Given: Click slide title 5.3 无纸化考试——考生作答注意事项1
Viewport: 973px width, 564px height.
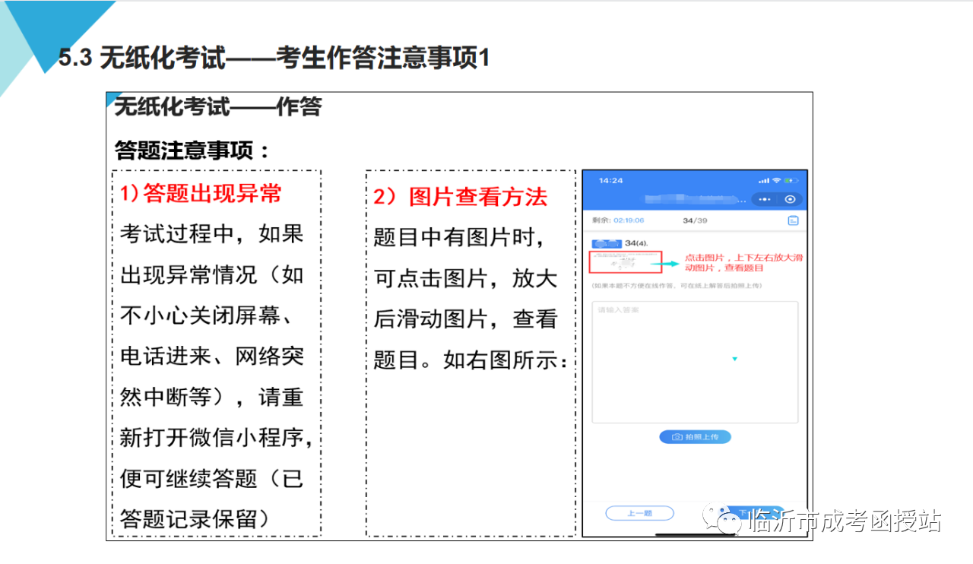Looking at the screenshot, I should pyautogui.click(x=274, y=59).
